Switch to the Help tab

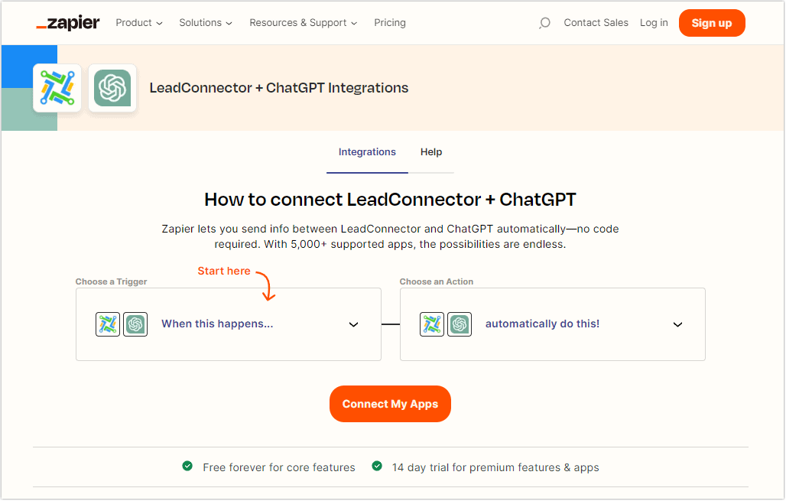click(x=431, y=152)
